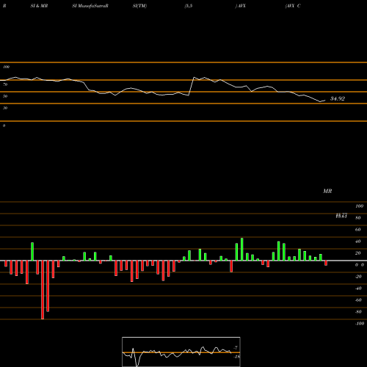Screen dimensions: 367x367
Task: Click the 80 label on MR axis
Action: (358, 218)
